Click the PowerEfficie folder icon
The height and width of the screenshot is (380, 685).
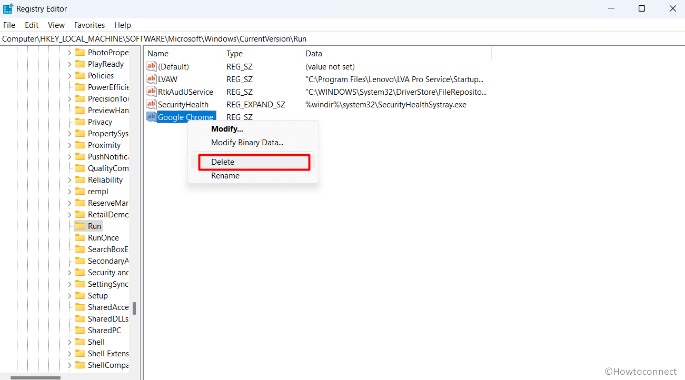[x=80, y=87]
